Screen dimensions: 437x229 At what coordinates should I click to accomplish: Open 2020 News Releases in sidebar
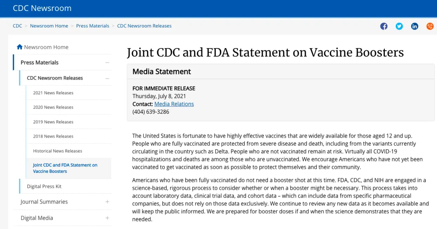[x=53, y=107]
